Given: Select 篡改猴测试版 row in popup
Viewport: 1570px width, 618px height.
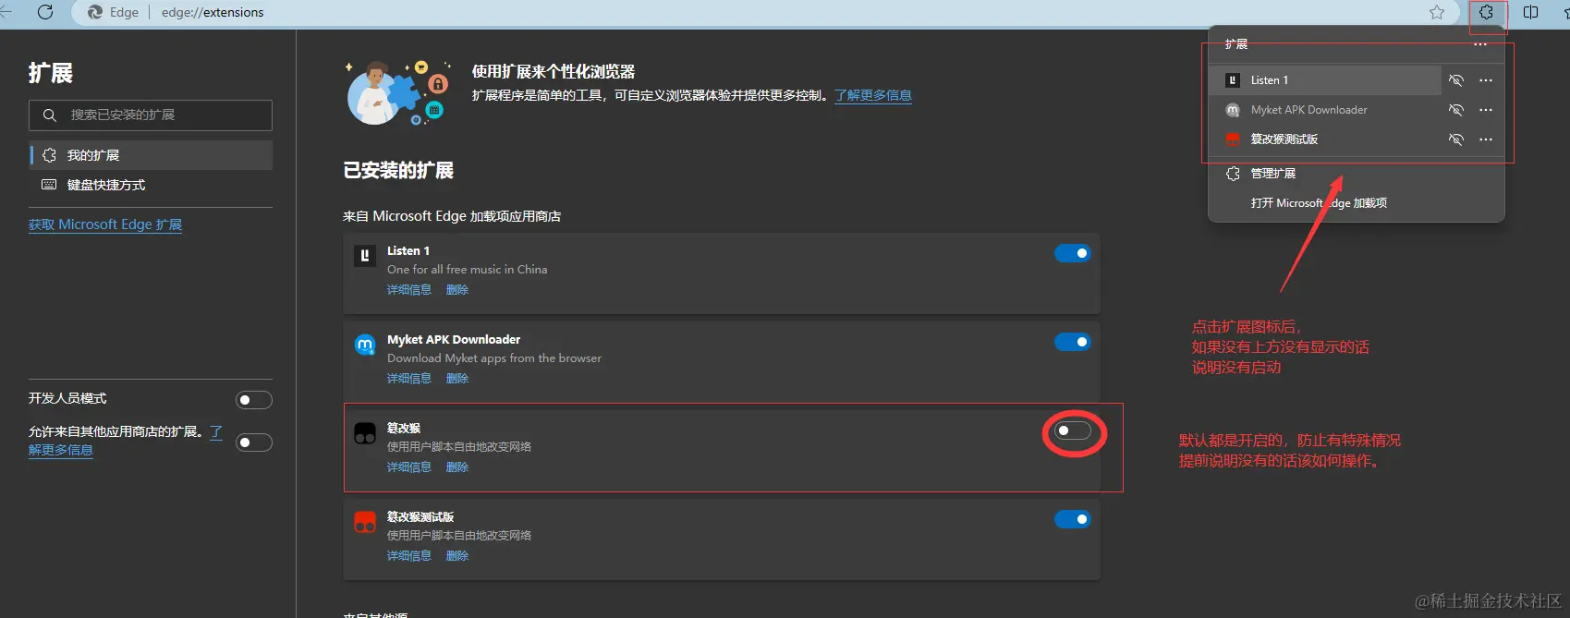Looking at the screenshot, I should tap(1326, 139).
